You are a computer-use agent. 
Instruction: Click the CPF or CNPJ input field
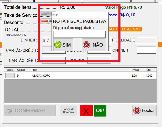coord(79,34)
